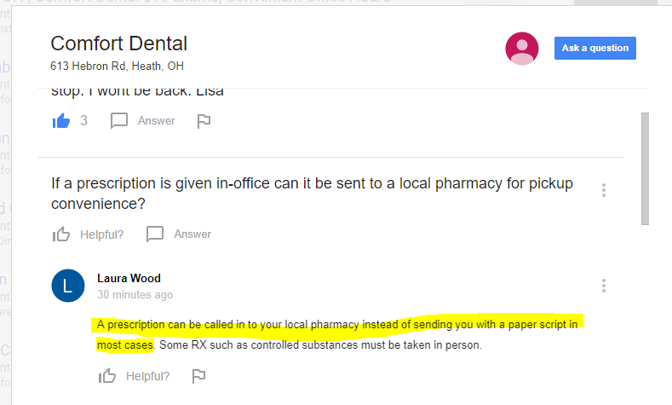Flag Laura Wood's answer as inappropriate
The width and height of the screenshot is (672, 405).
(198, 376)
